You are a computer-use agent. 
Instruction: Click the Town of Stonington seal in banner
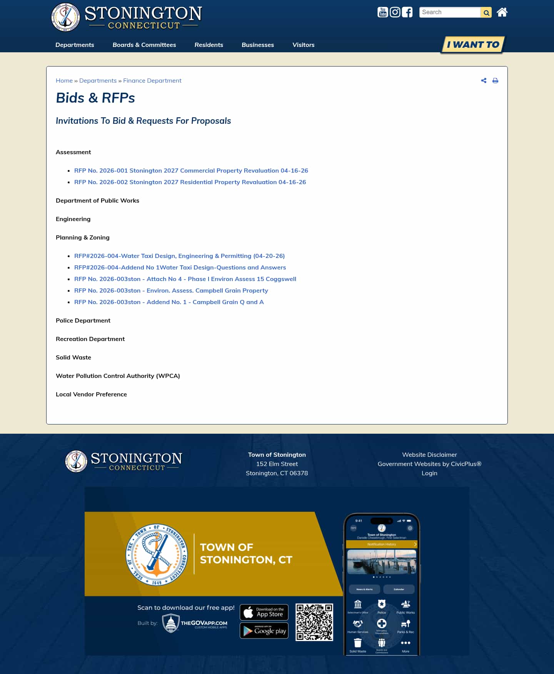tap(157, 554)
